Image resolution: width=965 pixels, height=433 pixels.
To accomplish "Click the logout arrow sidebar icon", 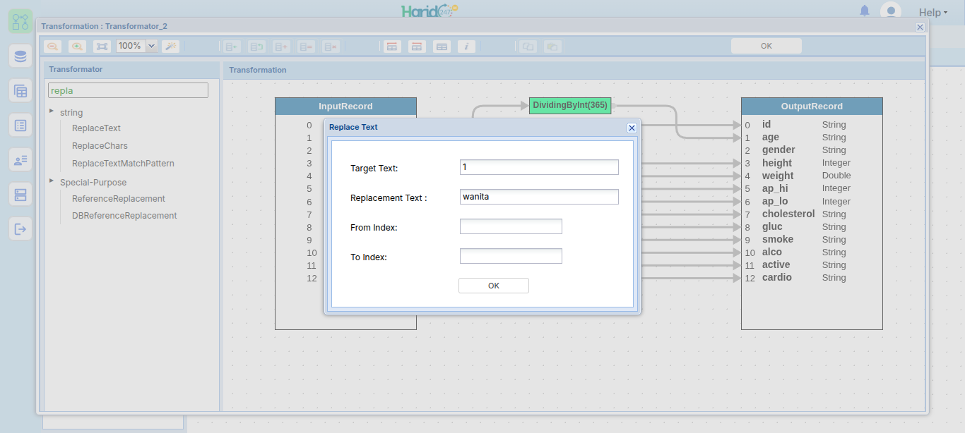I will pos(20,228).
